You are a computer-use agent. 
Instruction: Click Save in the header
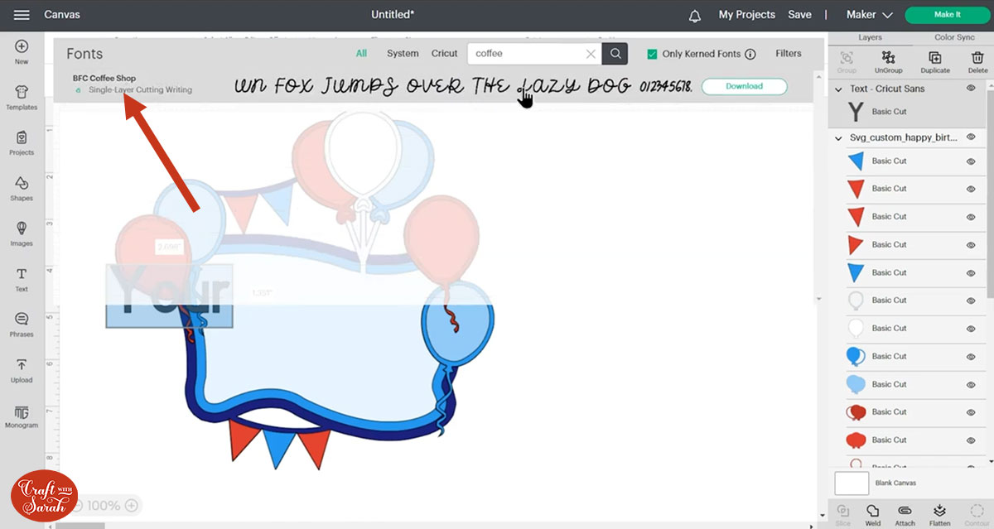tap(800, 15)
